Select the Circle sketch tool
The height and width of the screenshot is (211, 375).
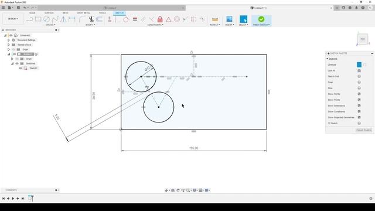(x=47, y=19)
